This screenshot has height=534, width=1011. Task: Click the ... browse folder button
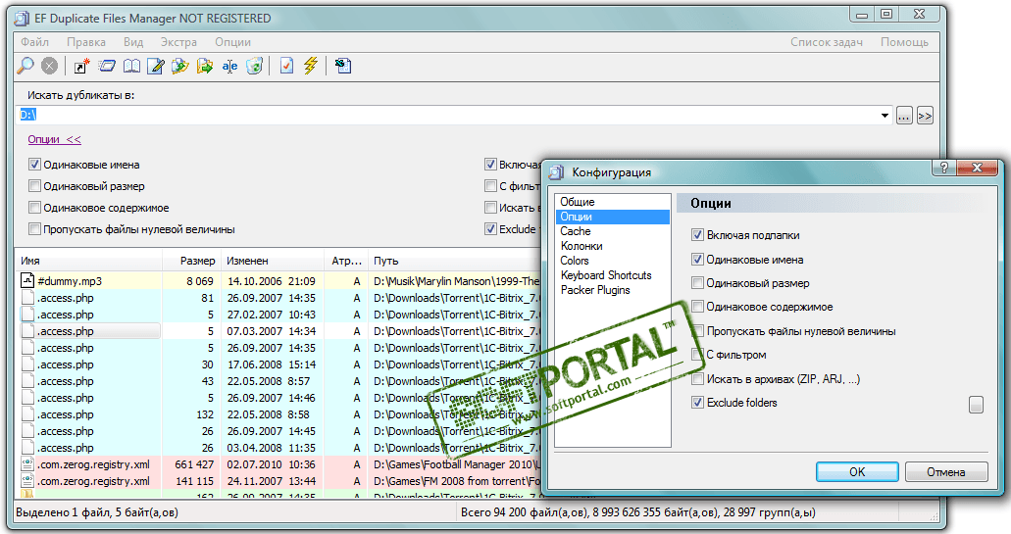point(904,116)
